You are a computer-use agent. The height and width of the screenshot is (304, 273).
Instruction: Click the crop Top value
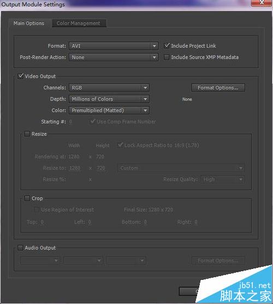(x=42, y=222)
